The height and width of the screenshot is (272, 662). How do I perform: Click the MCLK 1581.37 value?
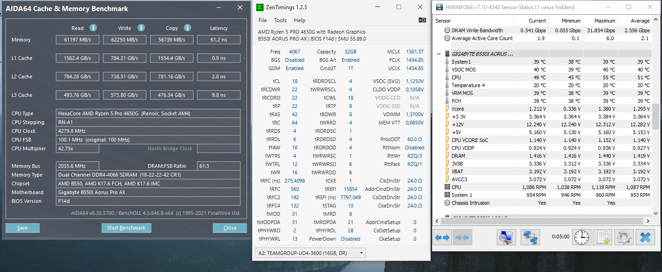click(x=415, y=52)
